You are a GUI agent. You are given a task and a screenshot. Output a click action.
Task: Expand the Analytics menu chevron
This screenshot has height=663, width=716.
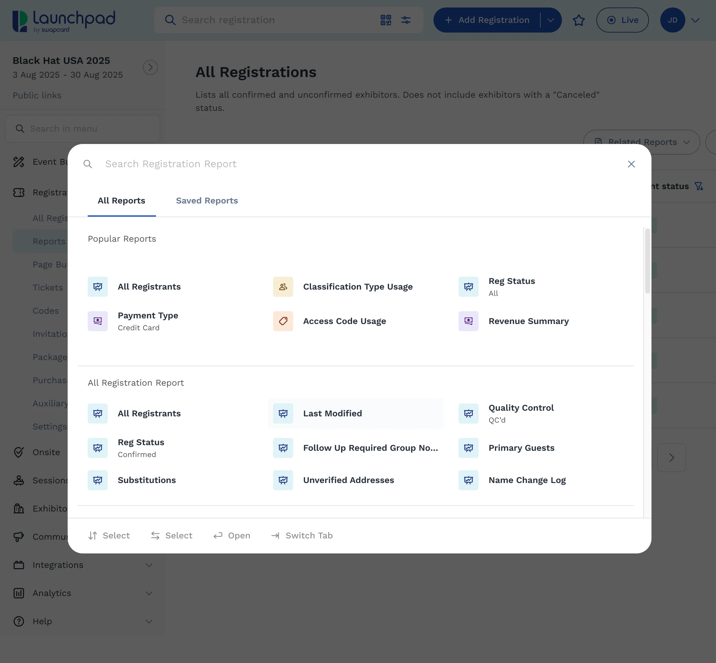click(x=149, y=593)
